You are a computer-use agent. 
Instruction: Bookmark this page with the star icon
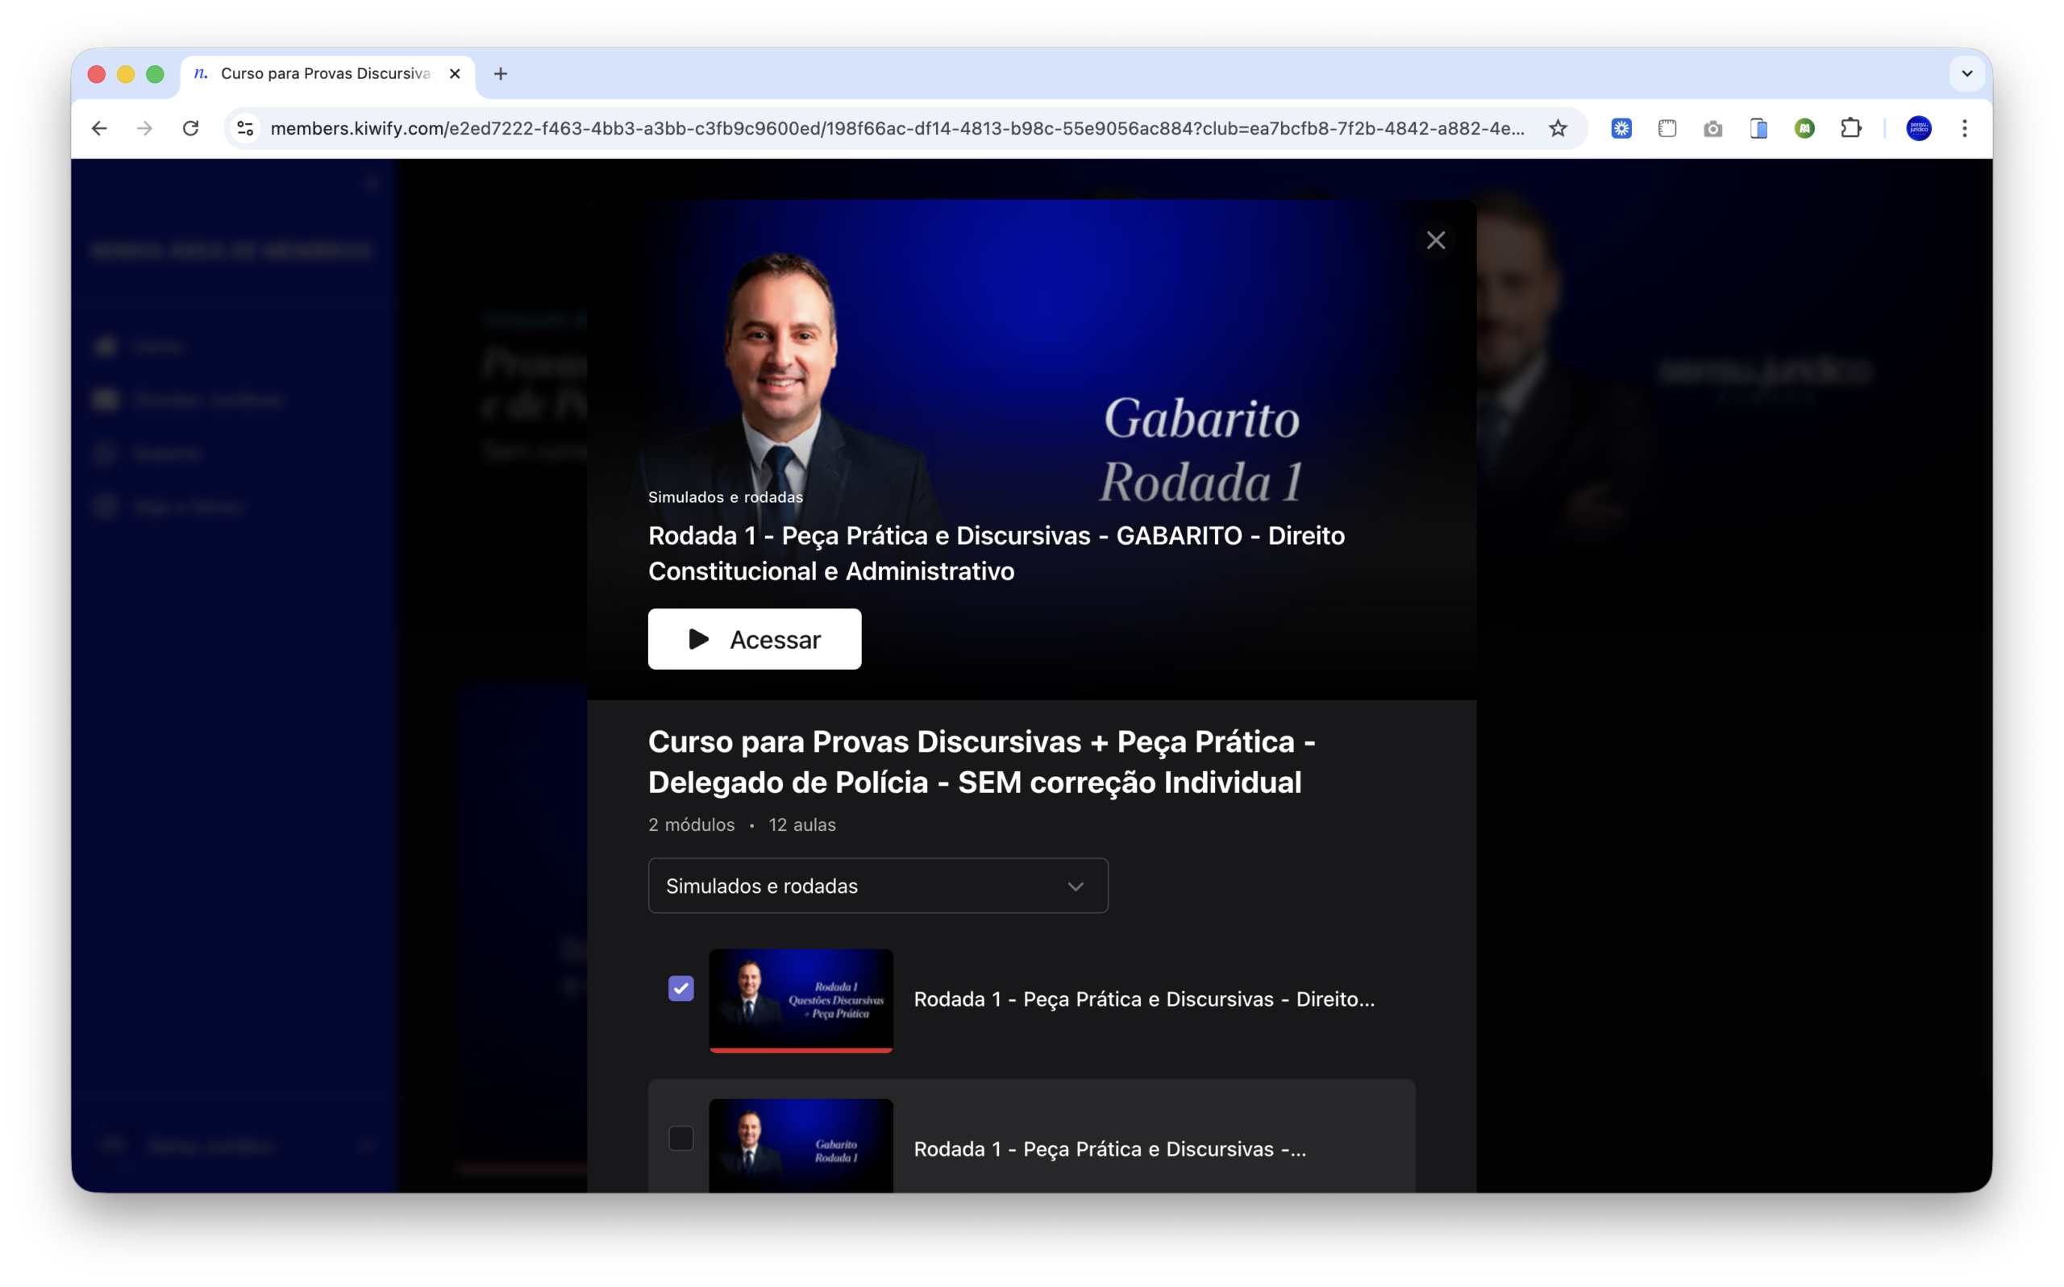click(1558, 128)
